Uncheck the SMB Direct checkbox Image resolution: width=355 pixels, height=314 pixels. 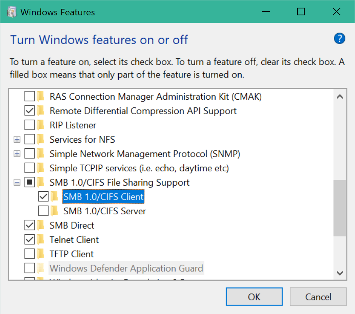pyautogui.click(x=30, y=225)
